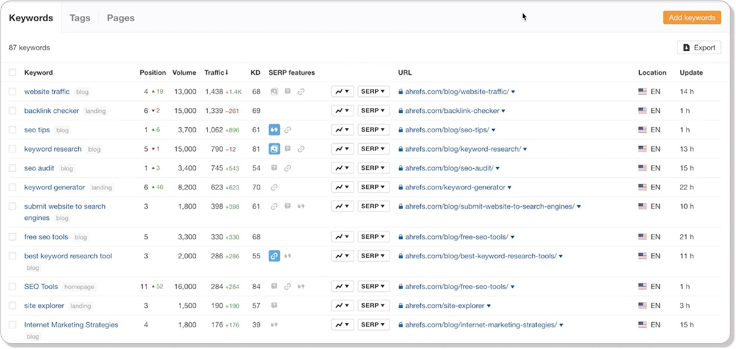Click sitelinks icon in website traffic row
Viewport: 736px width, 349px height.
coord(301,92)
